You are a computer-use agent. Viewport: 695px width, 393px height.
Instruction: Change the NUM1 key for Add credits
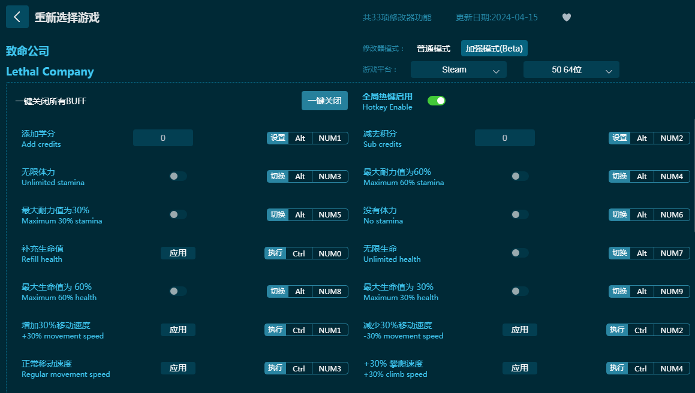click(x=330, y=138)
